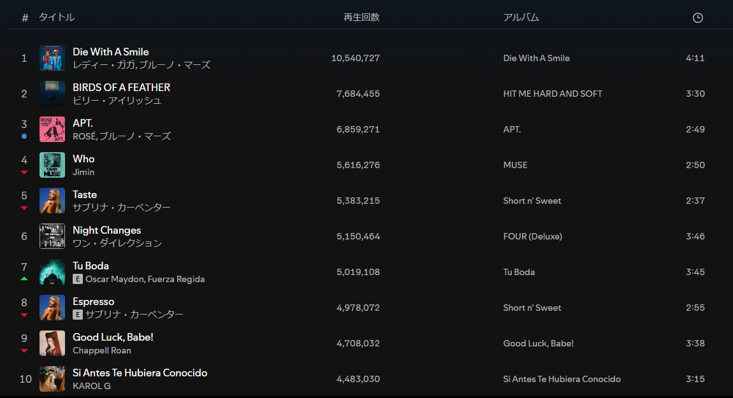Open the Espresso track title
Image resolution: width=733 pixels, height=398 pixels.
coord(94,302)
